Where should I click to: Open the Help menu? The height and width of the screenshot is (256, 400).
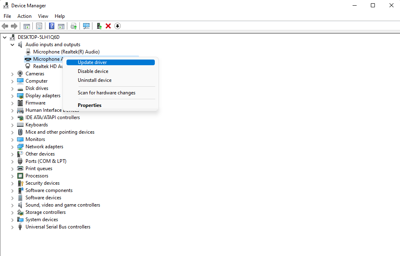pyautogui.click(x=60, y=16)
